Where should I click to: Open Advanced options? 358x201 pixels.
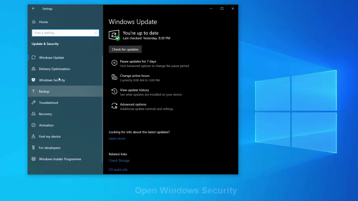pos(133,104)
